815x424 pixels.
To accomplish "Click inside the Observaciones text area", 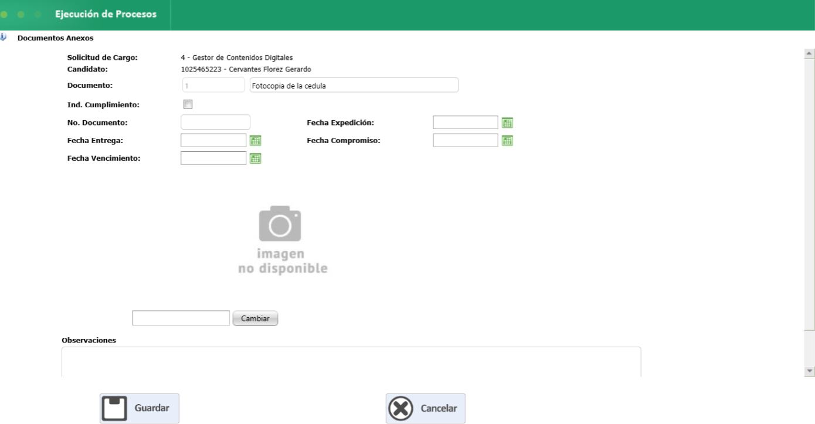I will [x=351, y=362].
